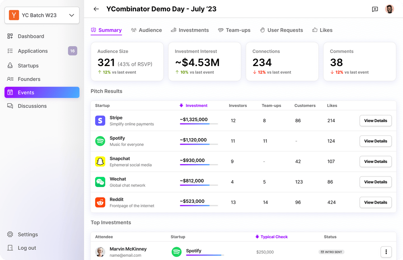
Task: View Details for Reddit
Action: pyautogui.click(x=376, y=202)
